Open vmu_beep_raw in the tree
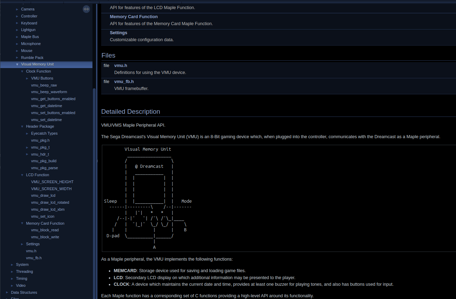456x299 pixels. coord(44,85)
